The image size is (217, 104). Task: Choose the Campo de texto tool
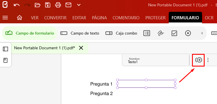point(80,33)
